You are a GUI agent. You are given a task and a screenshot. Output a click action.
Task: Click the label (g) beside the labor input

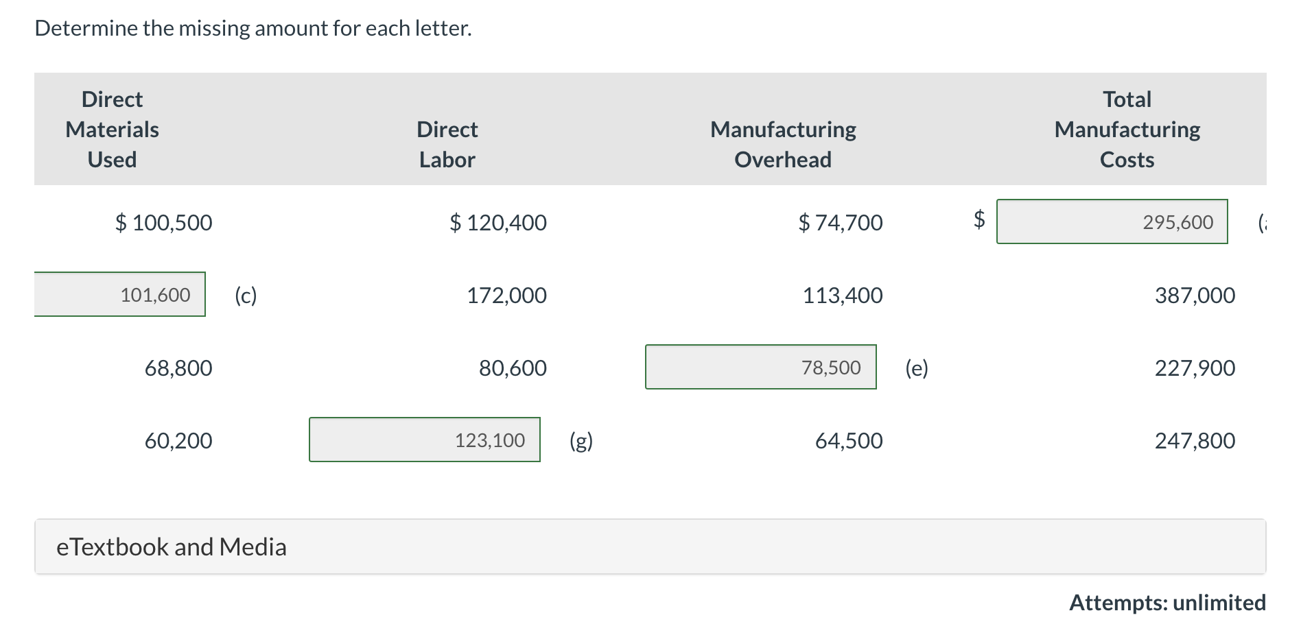[580, 440]
